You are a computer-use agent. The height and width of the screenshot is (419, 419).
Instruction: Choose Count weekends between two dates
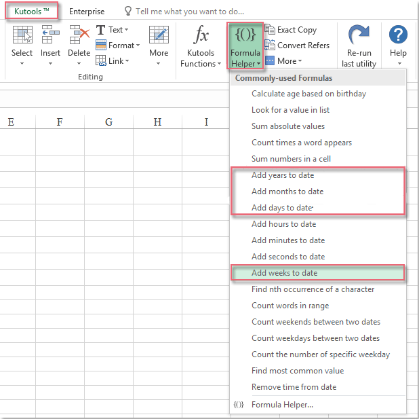318,322
